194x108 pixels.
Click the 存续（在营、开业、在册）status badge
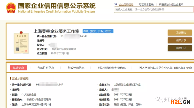(98, 31)
